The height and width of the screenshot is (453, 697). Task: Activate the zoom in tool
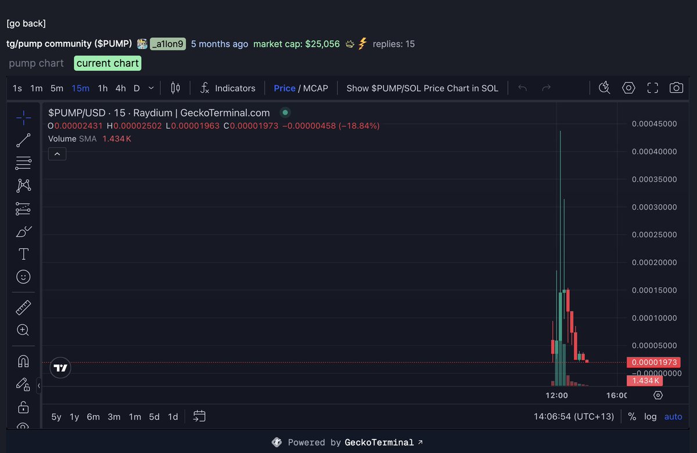[x=23, y=330]
